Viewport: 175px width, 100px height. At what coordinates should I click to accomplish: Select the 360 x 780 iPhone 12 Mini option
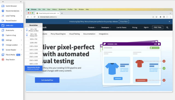(x=33, y=30)
